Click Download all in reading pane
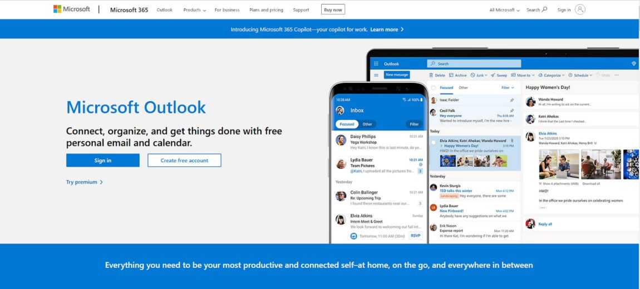The image size is (640, 289). [x=591, y=184]
